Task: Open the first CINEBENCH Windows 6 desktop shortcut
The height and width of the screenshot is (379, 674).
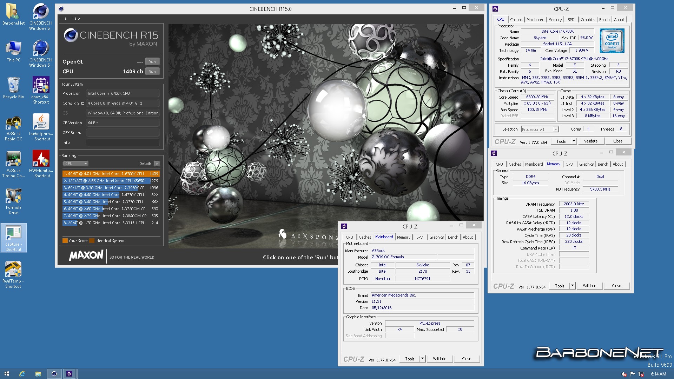Action: coord(41,16)
